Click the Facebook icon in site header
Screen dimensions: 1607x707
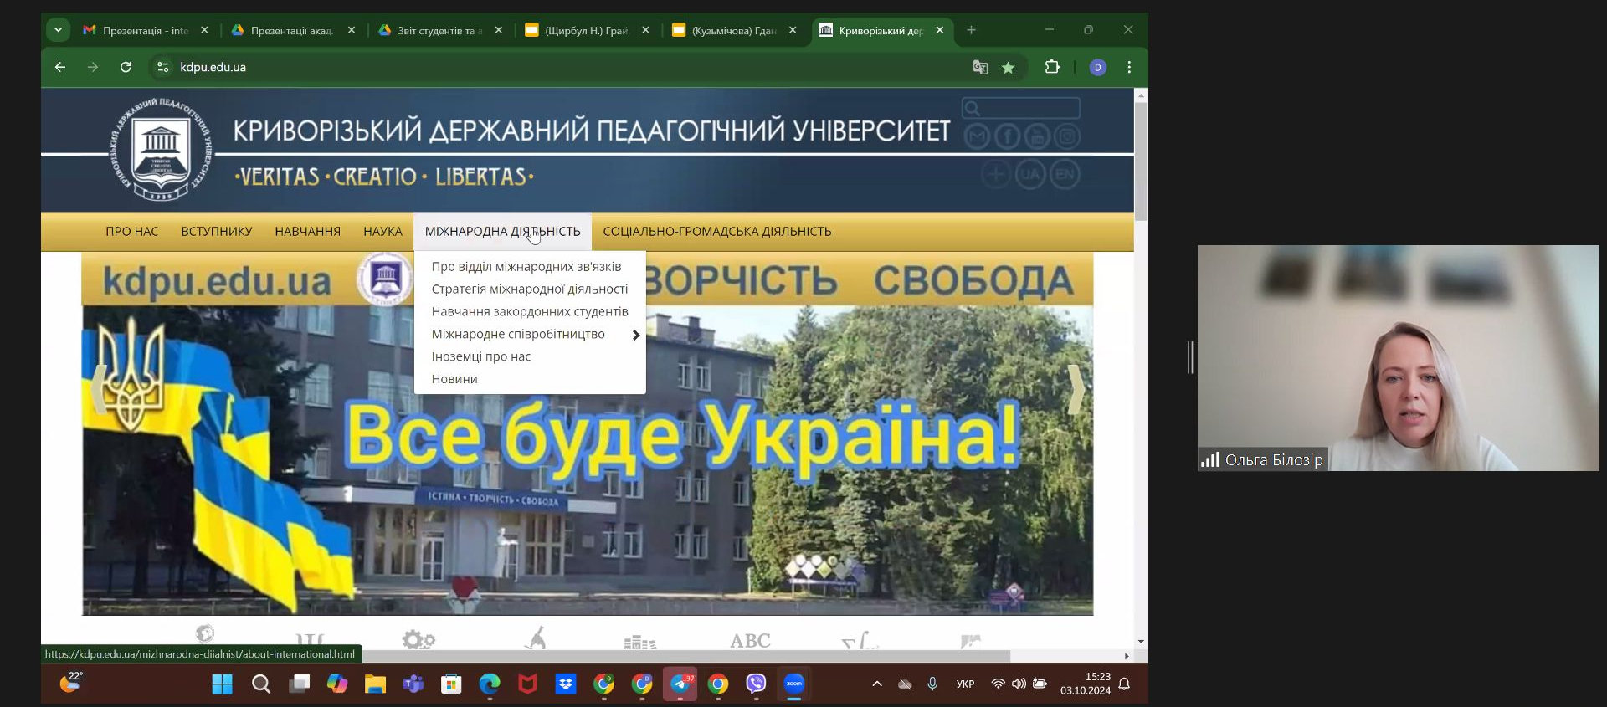pyautogui.click(x=1007, y=136)
